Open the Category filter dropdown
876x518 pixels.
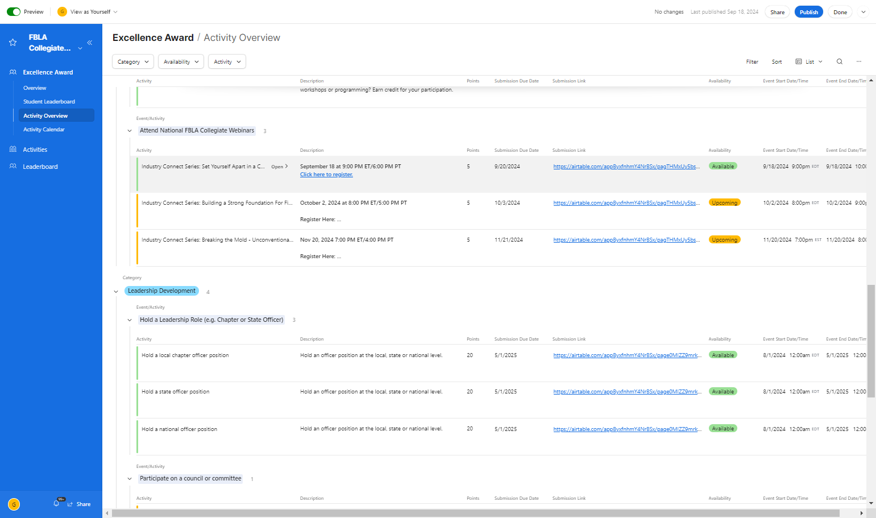pyautogui.click(x=133, y=62)
